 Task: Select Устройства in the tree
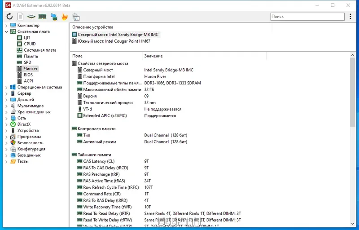click(x=28, y=130)
